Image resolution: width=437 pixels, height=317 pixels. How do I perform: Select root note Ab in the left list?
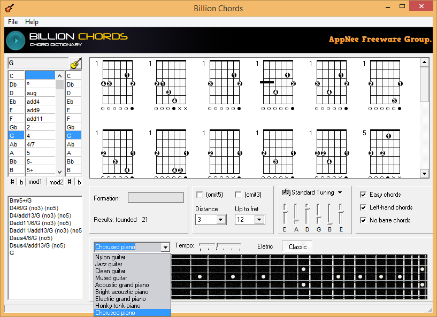(x=16, y=144)
